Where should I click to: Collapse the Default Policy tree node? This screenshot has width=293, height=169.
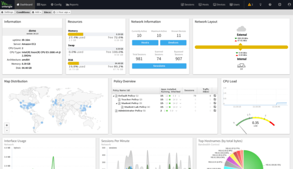114,95
